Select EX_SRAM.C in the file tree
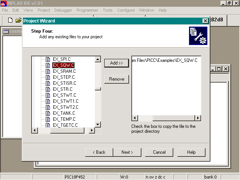Image resolution: width=240 pixels, height=180 pixels. 64,71
